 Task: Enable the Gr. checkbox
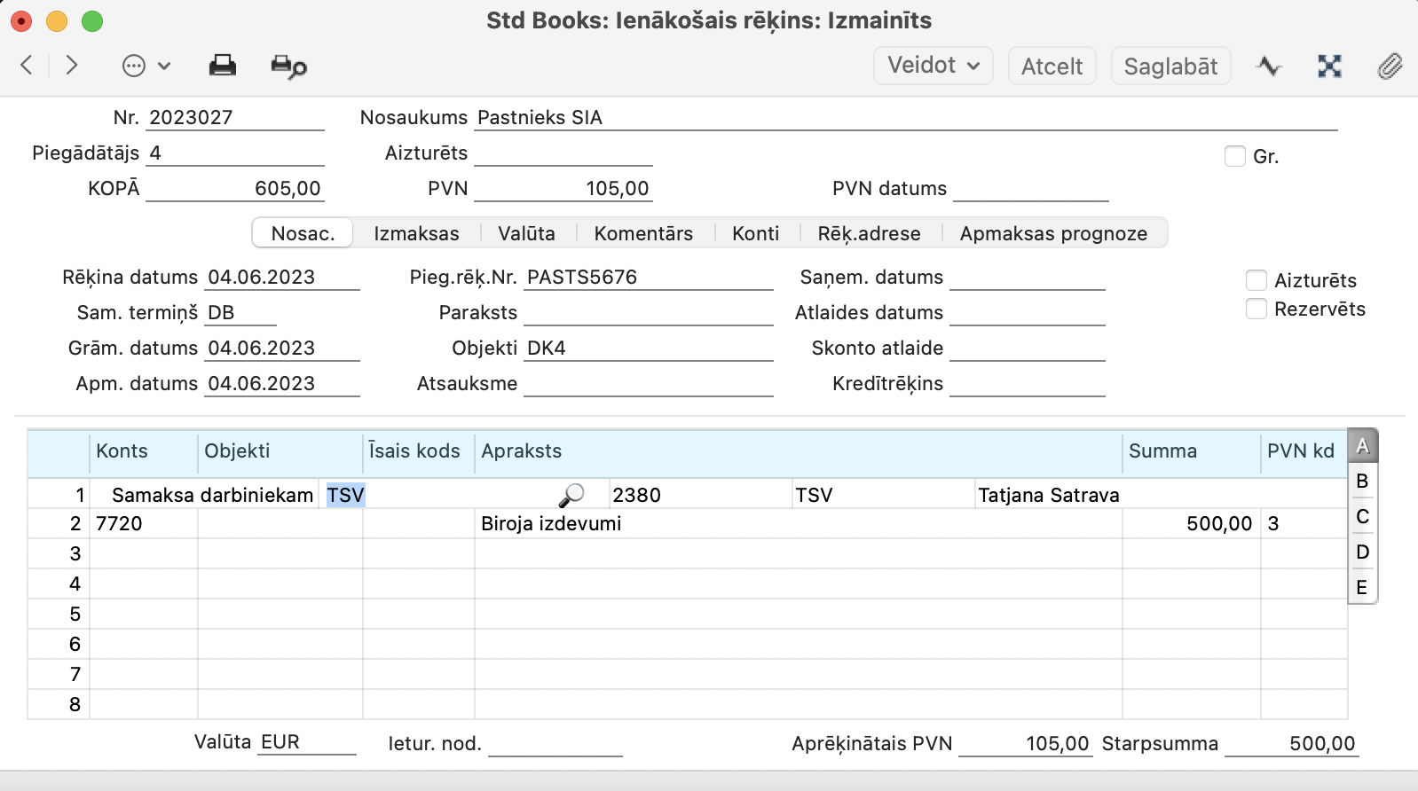click(x=1234, y=156)
